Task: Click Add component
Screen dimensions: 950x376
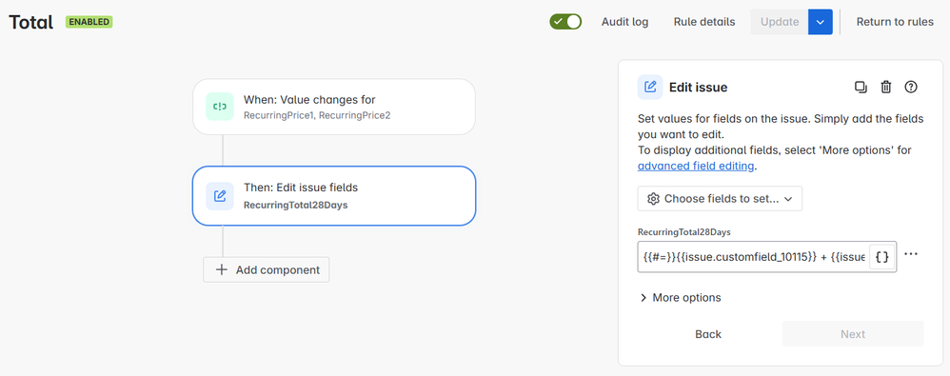Action: point(267,270)
